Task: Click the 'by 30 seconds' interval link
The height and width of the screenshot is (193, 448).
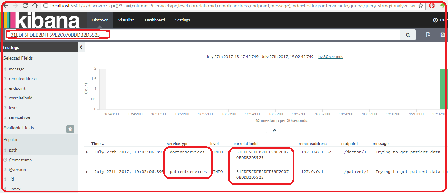Action: click(x=331, y=57)
